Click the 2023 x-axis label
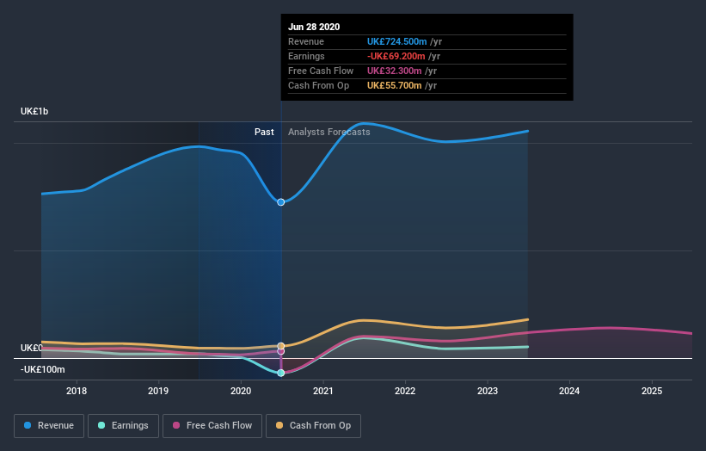706x451 pixels. click(x=488, y=391)
